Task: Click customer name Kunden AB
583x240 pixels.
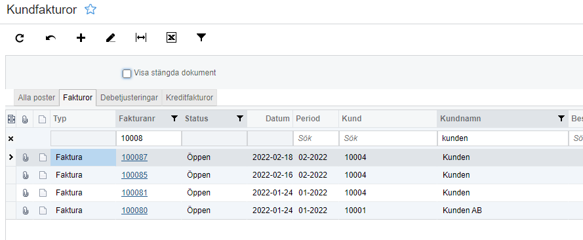Action: click(462, 210)
